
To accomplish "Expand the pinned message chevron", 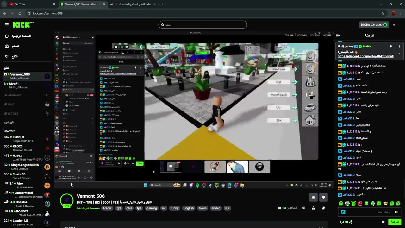I will [x=399, y=53].
